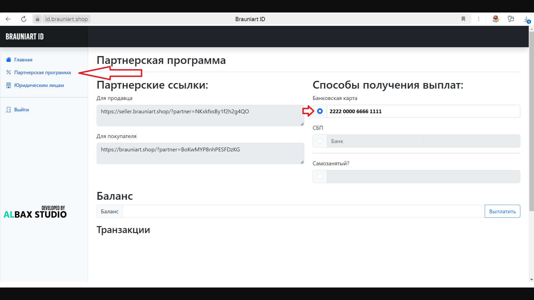Click the Для продавца label

pos(114,98)
